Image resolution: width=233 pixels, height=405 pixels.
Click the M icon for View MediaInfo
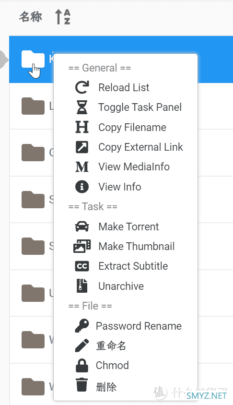pos(82,167)
